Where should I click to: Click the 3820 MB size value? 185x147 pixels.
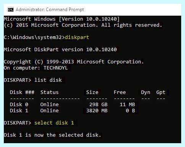(x=97, y=111)
